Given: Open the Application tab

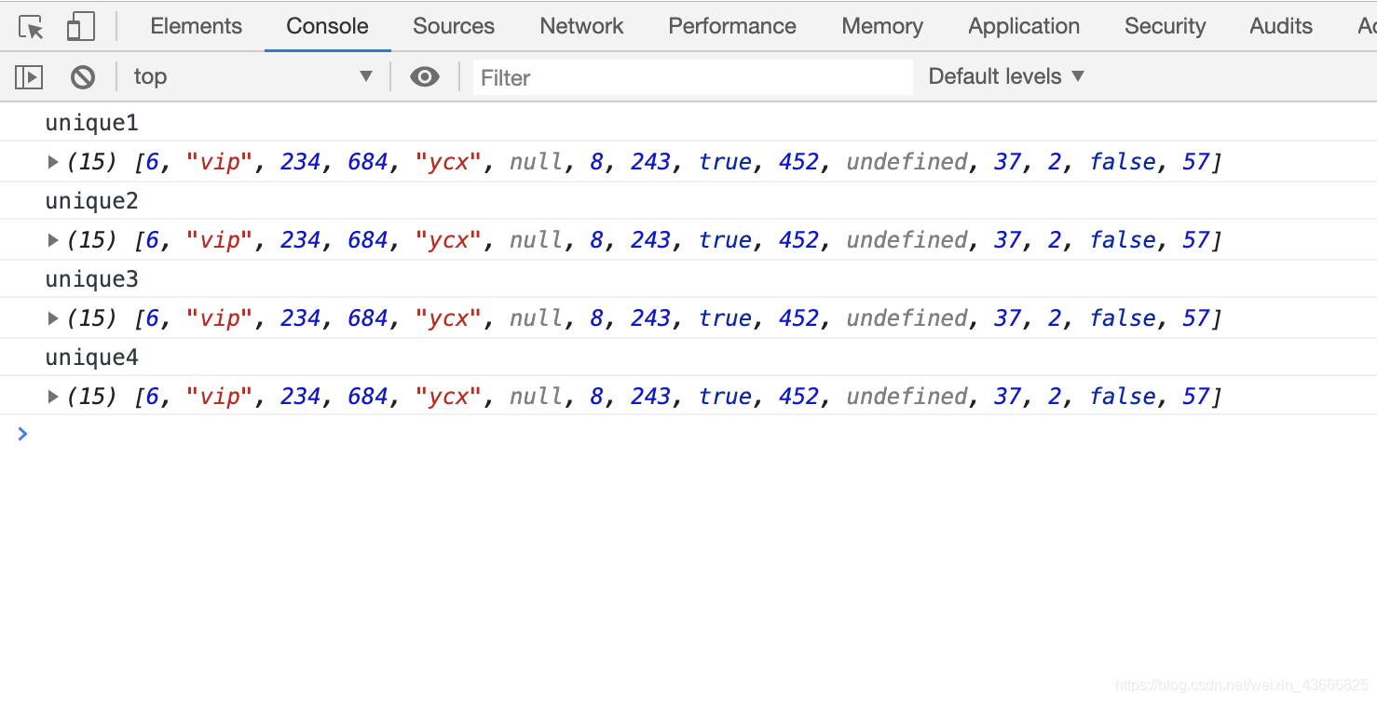Looking at the screenshot, I should click(1024, 26).
